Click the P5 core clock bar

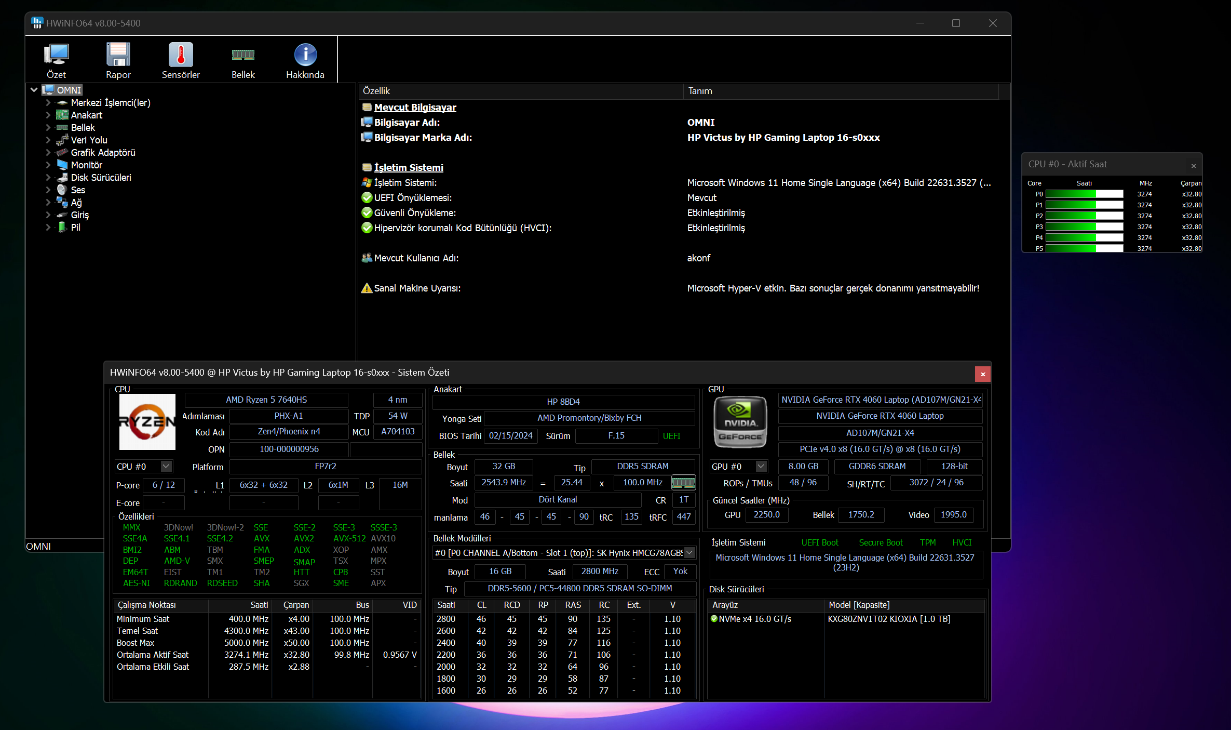(x=1084, y=248)
